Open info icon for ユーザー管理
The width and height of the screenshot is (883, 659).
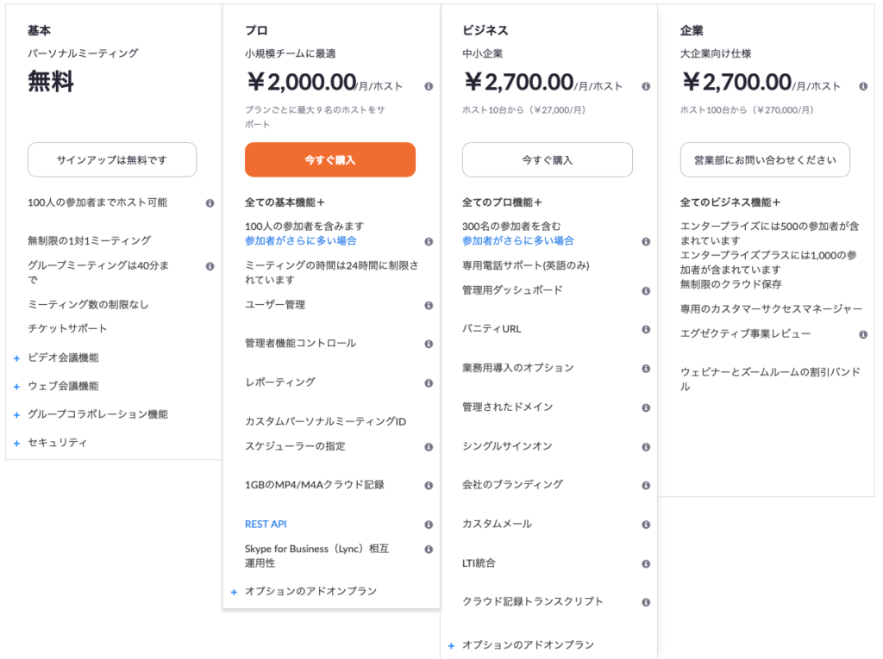click(x=429, y=306)
